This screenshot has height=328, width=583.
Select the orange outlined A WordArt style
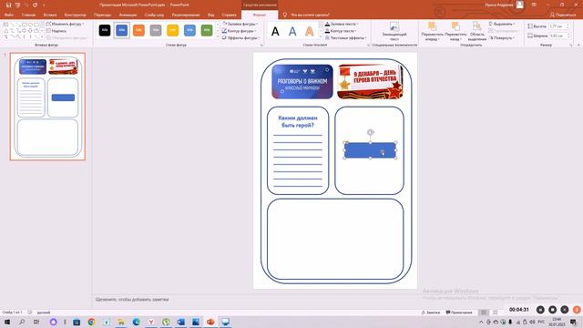pos(310,31)
